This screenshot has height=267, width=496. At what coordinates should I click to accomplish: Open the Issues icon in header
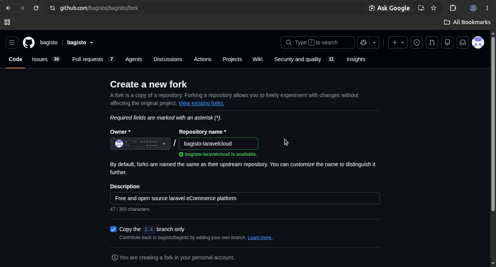pyautogui.click(x=417, y=42)
